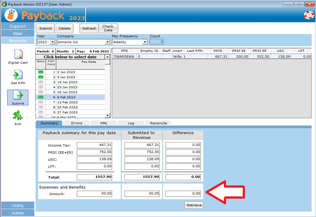Click green envelope status for 2 Jan 2023

click(41, 71)
